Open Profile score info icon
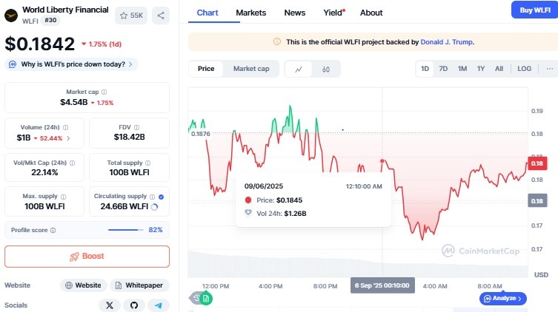Viewport: 558px width, 312px height. point(53,231)
